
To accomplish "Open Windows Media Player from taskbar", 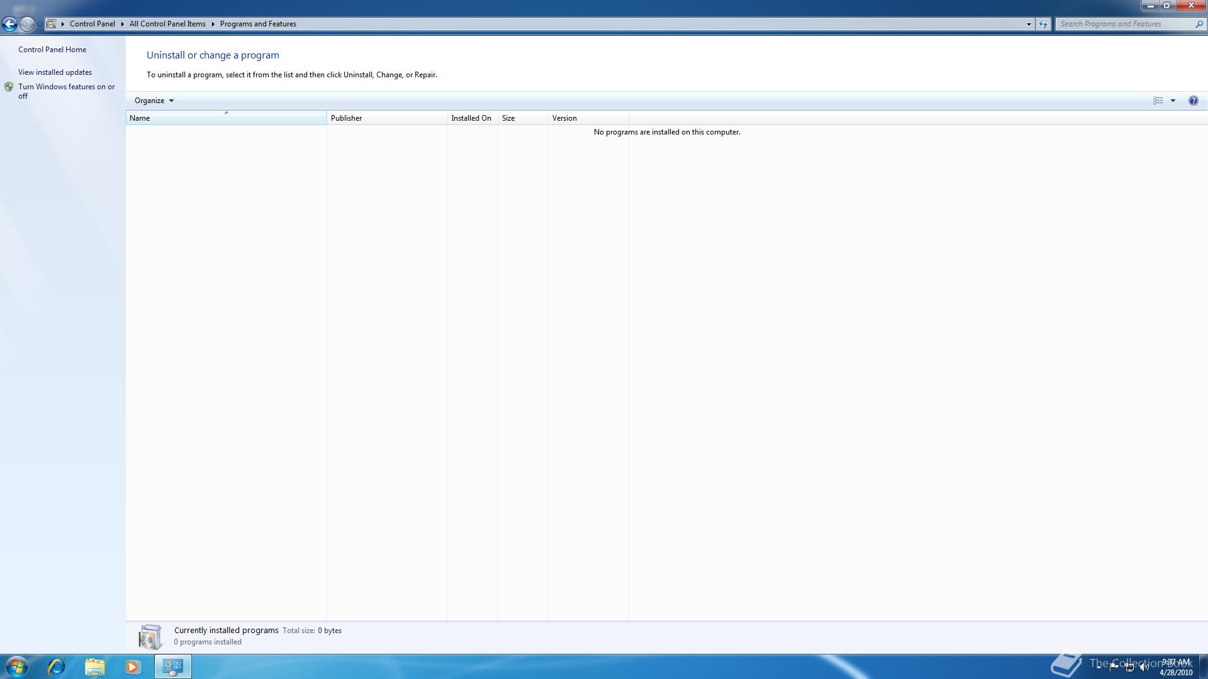I will 133,666.
